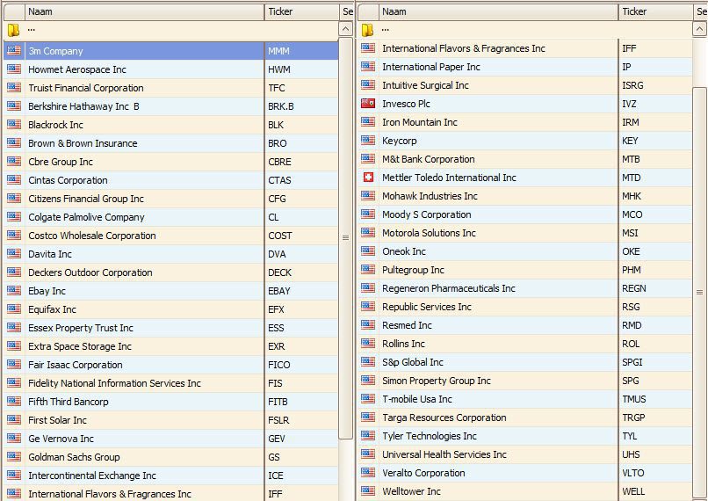The width and height of the screenshot is (708, 501).
Task: Click the folder icon in the right panel
Action: [368, 30]
